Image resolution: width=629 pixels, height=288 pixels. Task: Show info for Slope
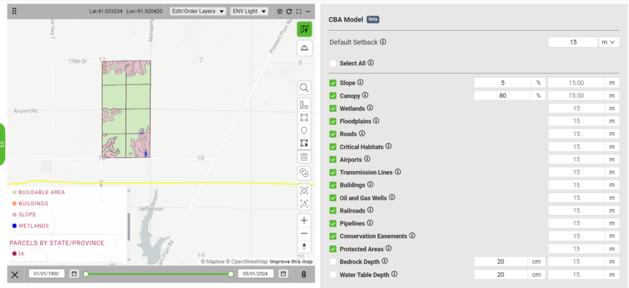[360, 82]
